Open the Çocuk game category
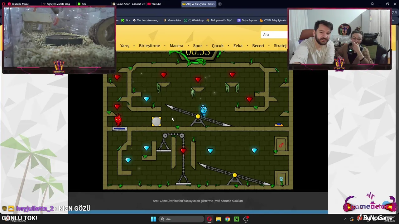 218,46
